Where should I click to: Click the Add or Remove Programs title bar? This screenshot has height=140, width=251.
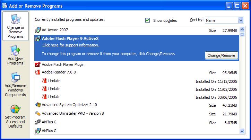pyautogui.click(x=104, y=6)
